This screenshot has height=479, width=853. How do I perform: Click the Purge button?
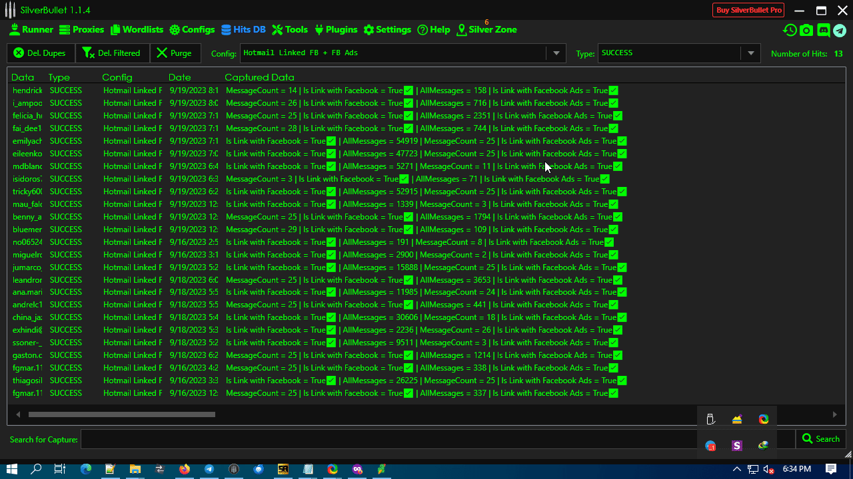(x=175, y=53)
